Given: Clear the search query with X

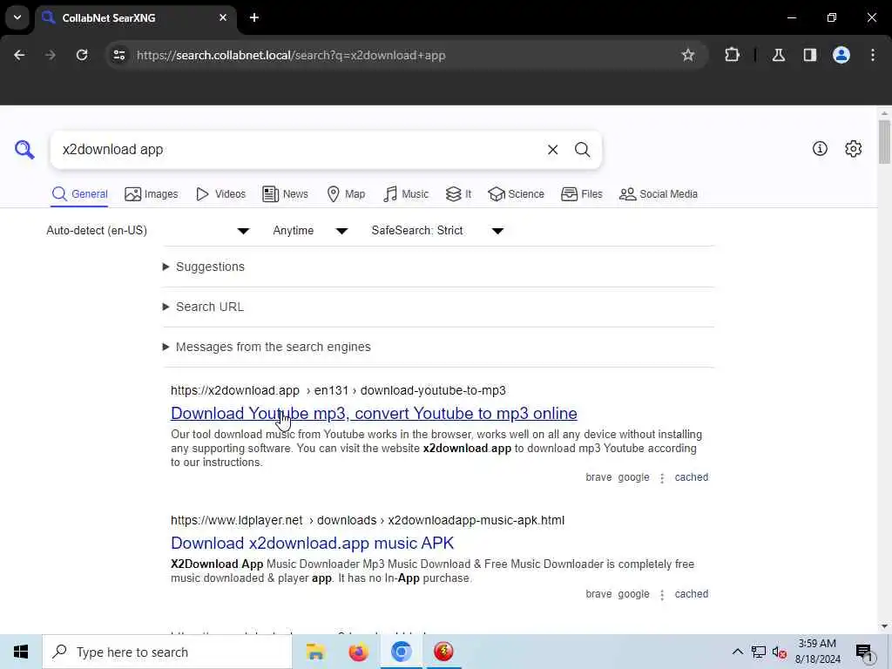Looking at the screenshot, I should click(552, 150).
